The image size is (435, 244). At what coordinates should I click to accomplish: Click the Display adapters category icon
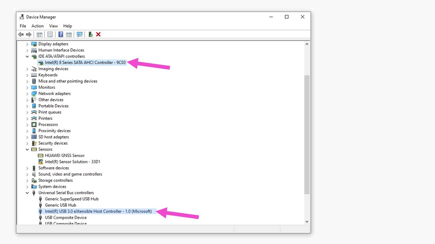coord(34,44)
